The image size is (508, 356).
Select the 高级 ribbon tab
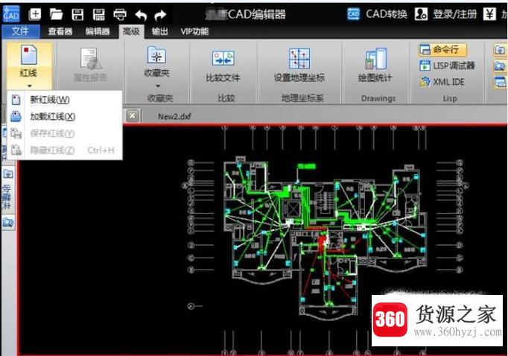pyautogui.click(x=131, y=31)
